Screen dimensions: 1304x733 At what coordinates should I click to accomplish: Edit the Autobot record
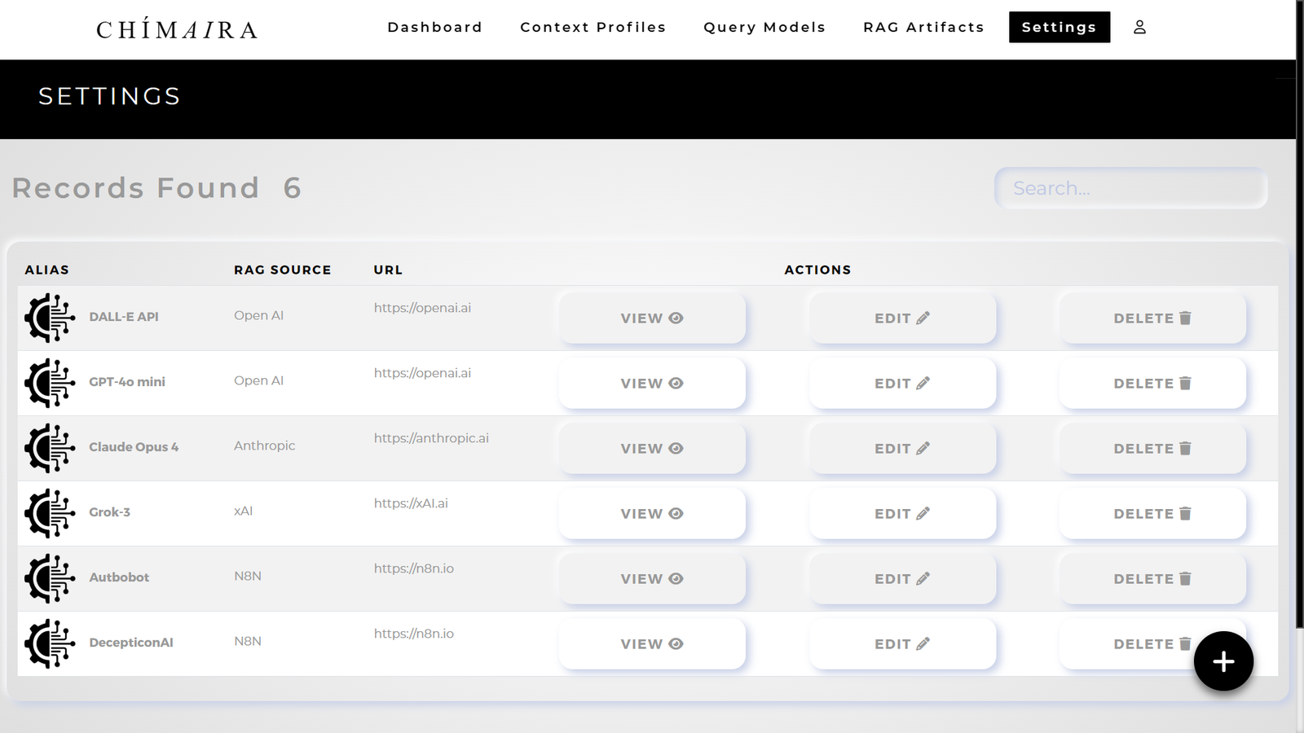[901, 579]
